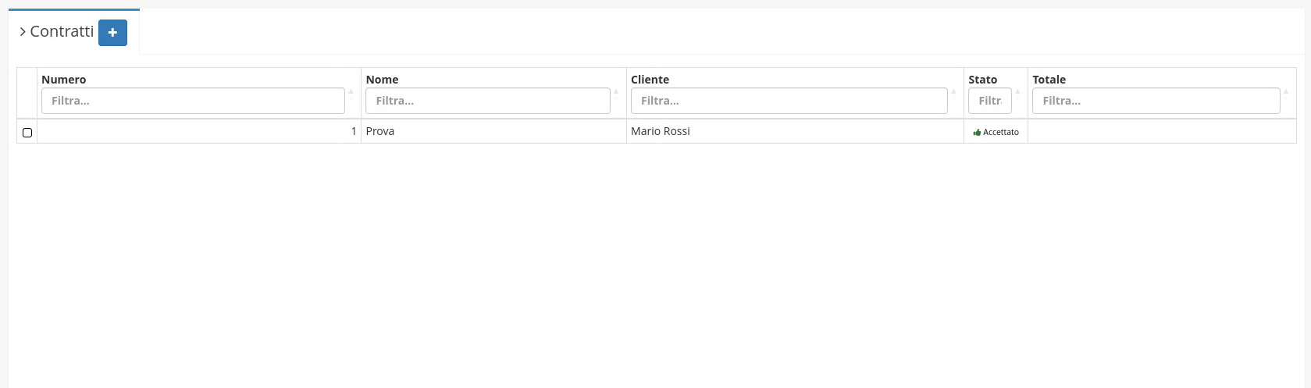Click the sort arrow in Stato column
Screen dimensions: 1311x388
pos(1017,92)
